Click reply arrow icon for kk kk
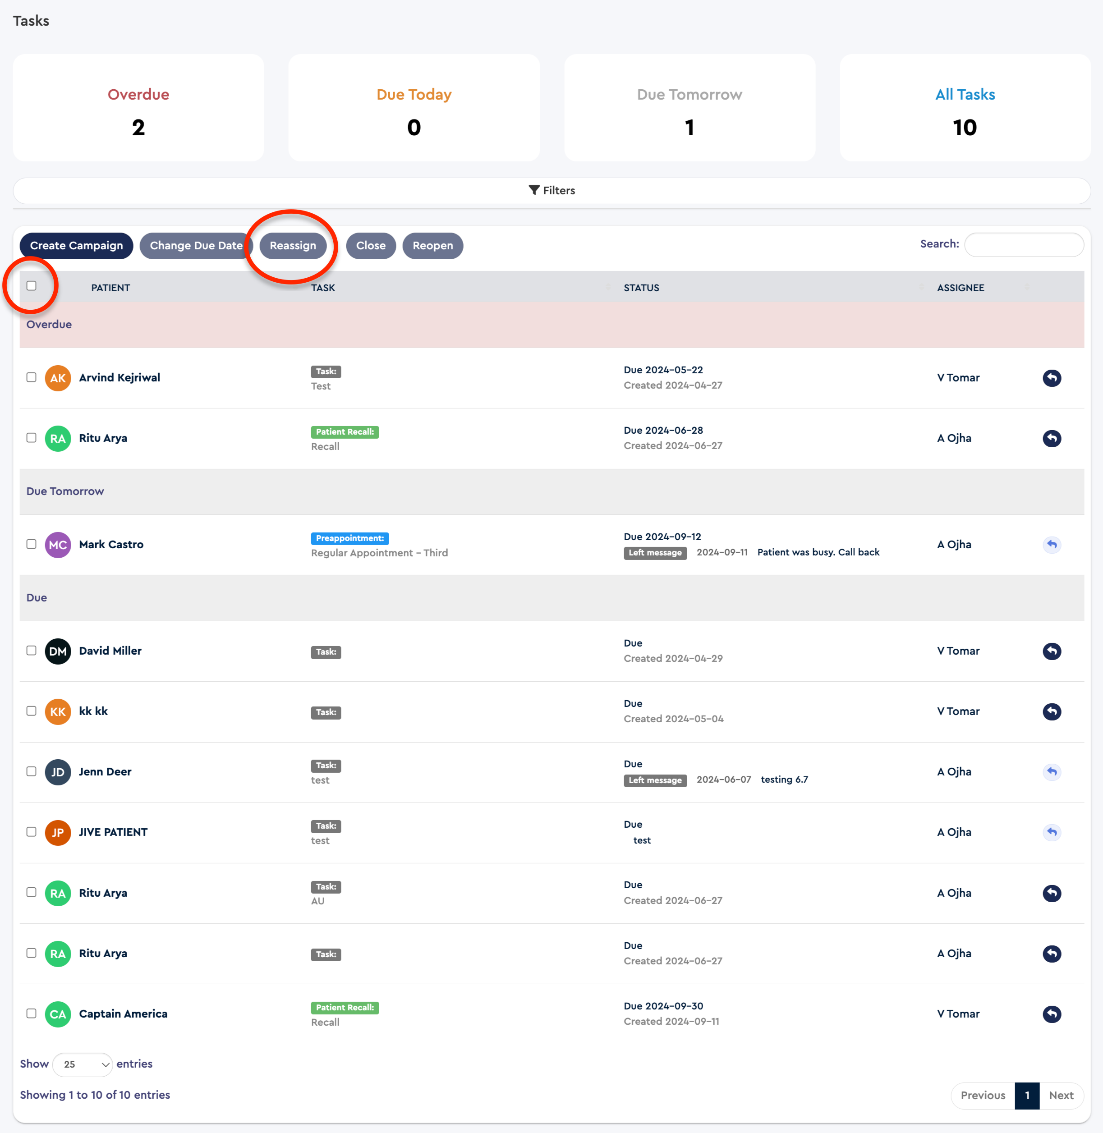Viewport: 1103px width, 1133px height. point(1052,711)
